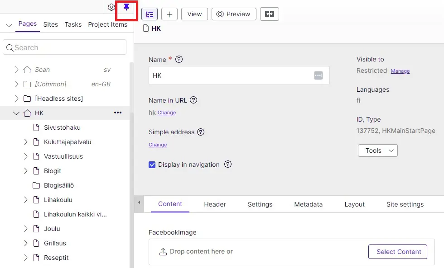444x268 pixels.
Task: Toggle the navigation tree view button
Action: [x=150, y=14]
